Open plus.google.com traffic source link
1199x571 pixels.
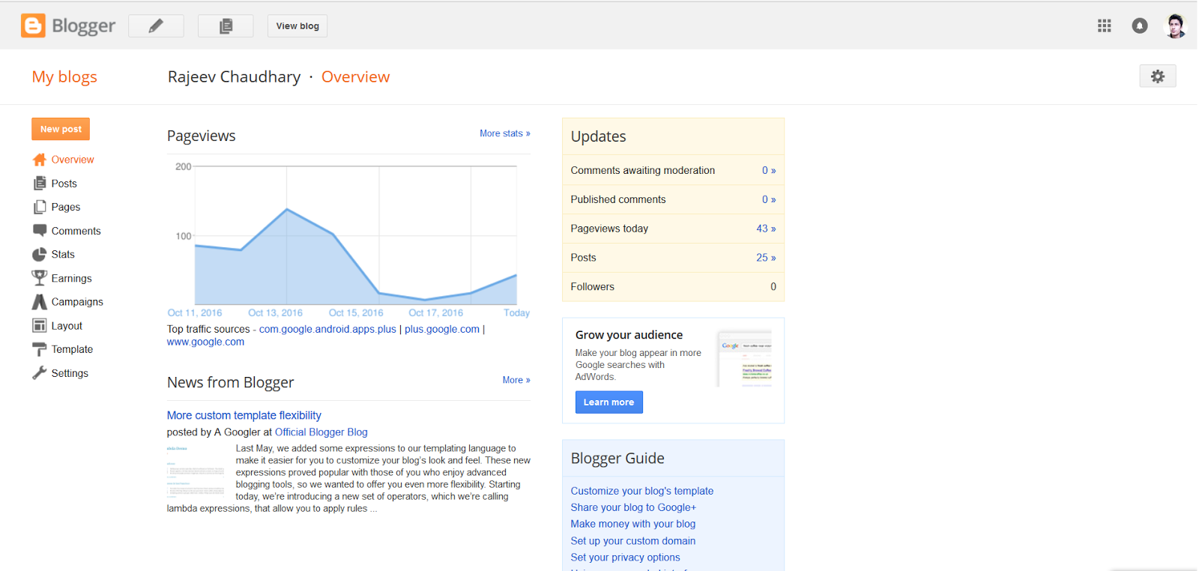pyautogui.click(x=442, y=329)
